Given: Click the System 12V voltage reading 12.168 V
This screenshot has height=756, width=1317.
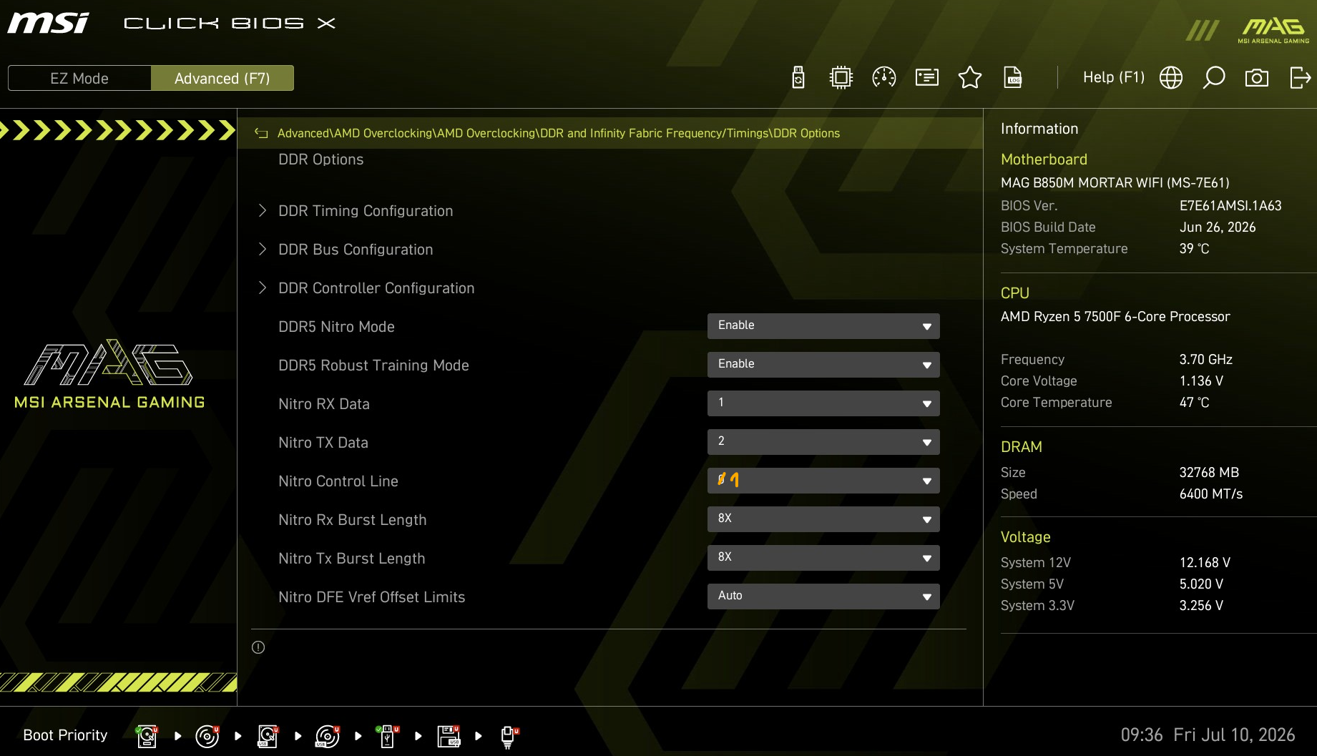Looking at the screenshot, I should [x=1205, y=563].
